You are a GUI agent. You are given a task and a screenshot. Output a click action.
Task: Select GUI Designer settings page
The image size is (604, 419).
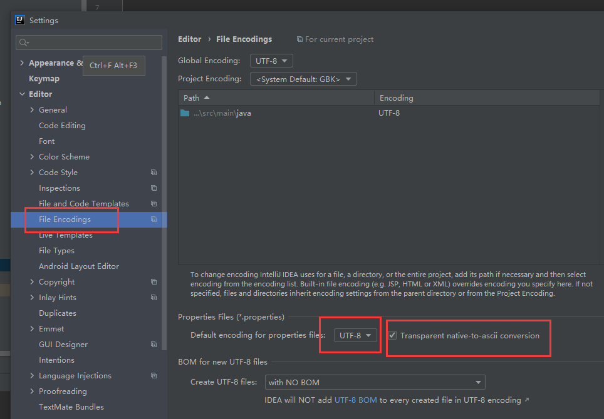point(63,345)
